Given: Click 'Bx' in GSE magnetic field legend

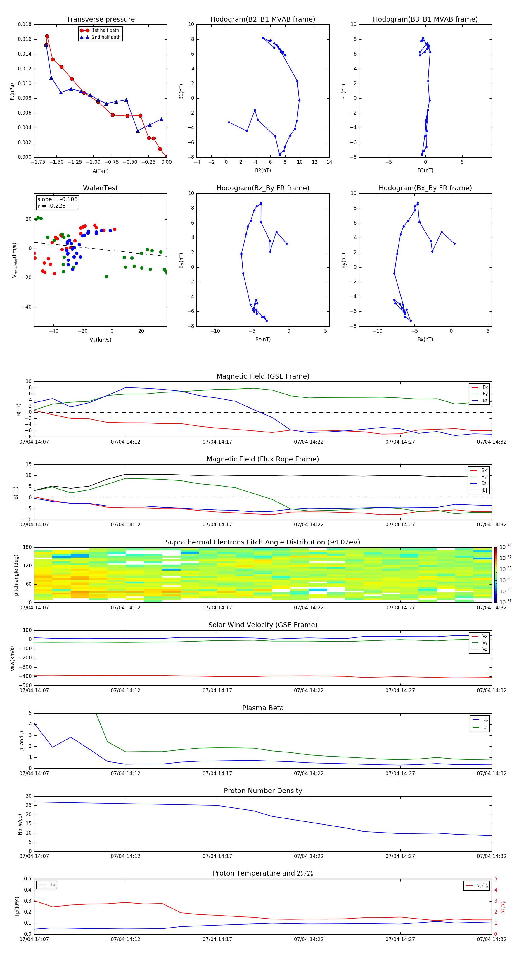Looking at the screenshot, I should (x=480, y=387).
